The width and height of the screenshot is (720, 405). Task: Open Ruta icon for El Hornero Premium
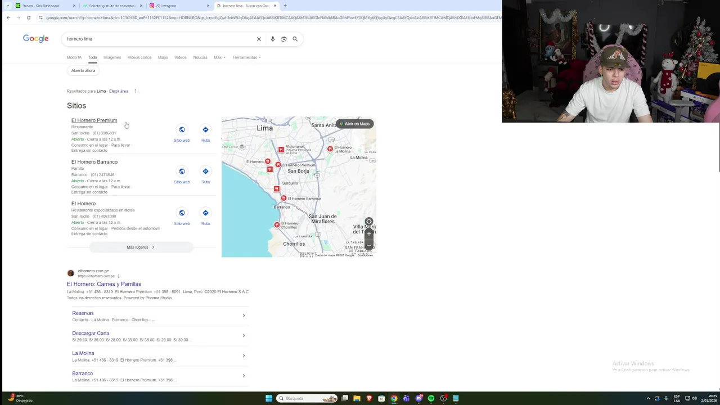205,130
